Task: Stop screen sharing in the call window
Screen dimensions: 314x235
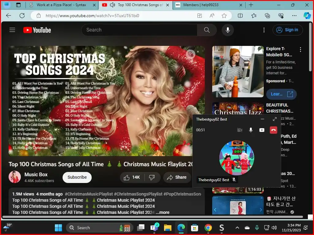Action: point(262,130)
